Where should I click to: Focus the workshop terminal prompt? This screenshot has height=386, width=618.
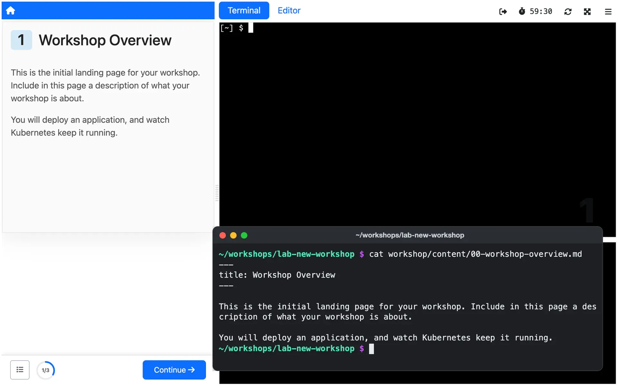click(237, 28)
